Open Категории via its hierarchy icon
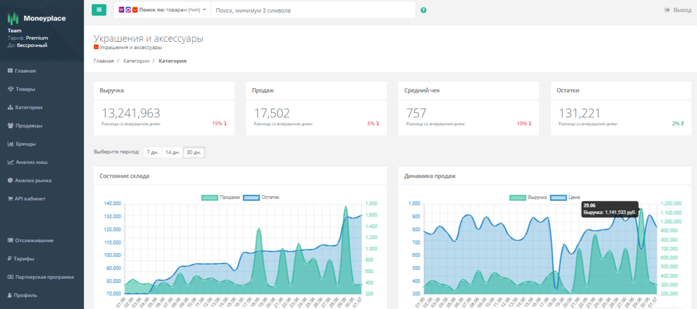 (x=10, y=107)
